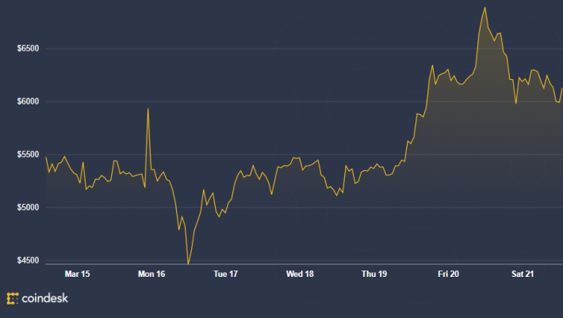This screenshot has width=563, height=318.
Task: Click the coindesk wordmark text
Action: click(x=45, y=298)
